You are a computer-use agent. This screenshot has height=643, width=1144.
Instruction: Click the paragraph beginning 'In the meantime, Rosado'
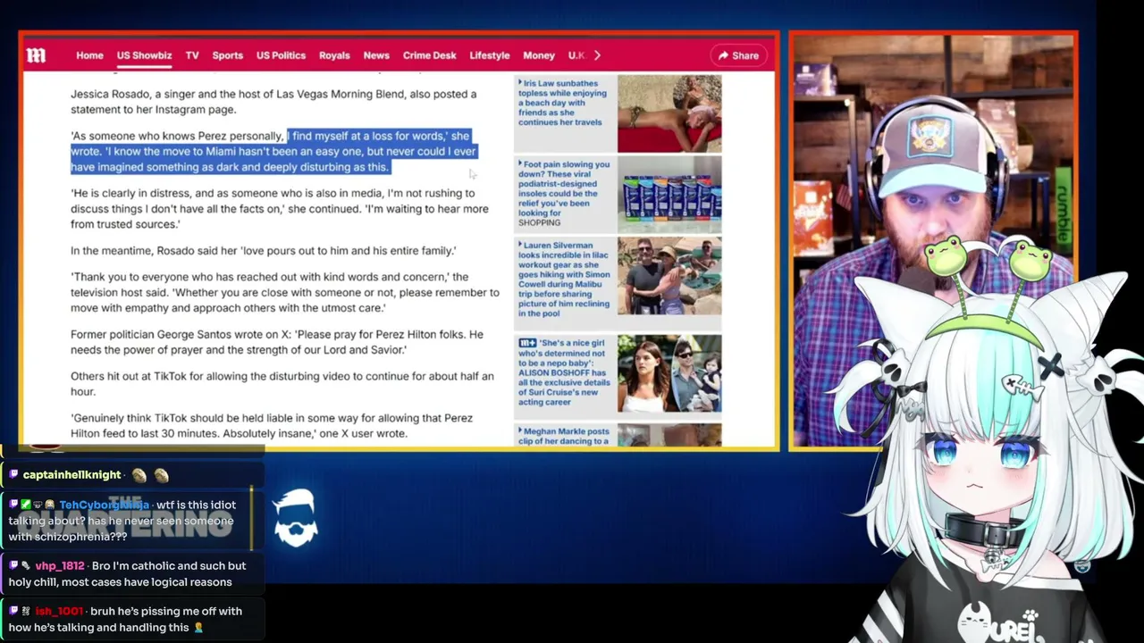click(x=263, y=251)
